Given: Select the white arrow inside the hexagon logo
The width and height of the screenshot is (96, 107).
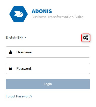Looking at the screenshot, I should coord(19,14).
